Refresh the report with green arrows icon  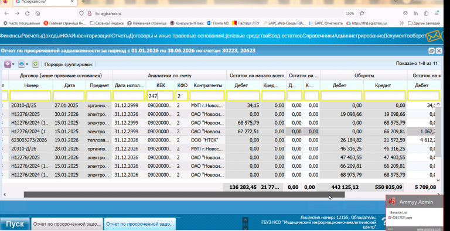coord(35,64)
